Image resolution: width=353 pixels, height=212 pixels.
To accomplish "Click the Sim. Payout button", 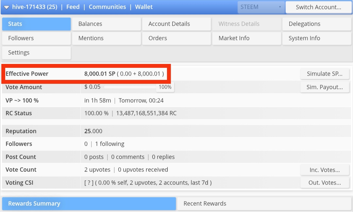I will 325,87.
